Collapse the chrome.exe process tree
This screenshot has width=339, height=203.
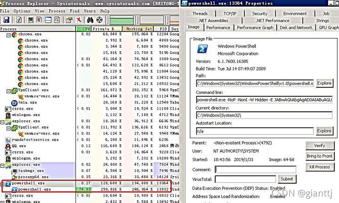pos(8,35)
